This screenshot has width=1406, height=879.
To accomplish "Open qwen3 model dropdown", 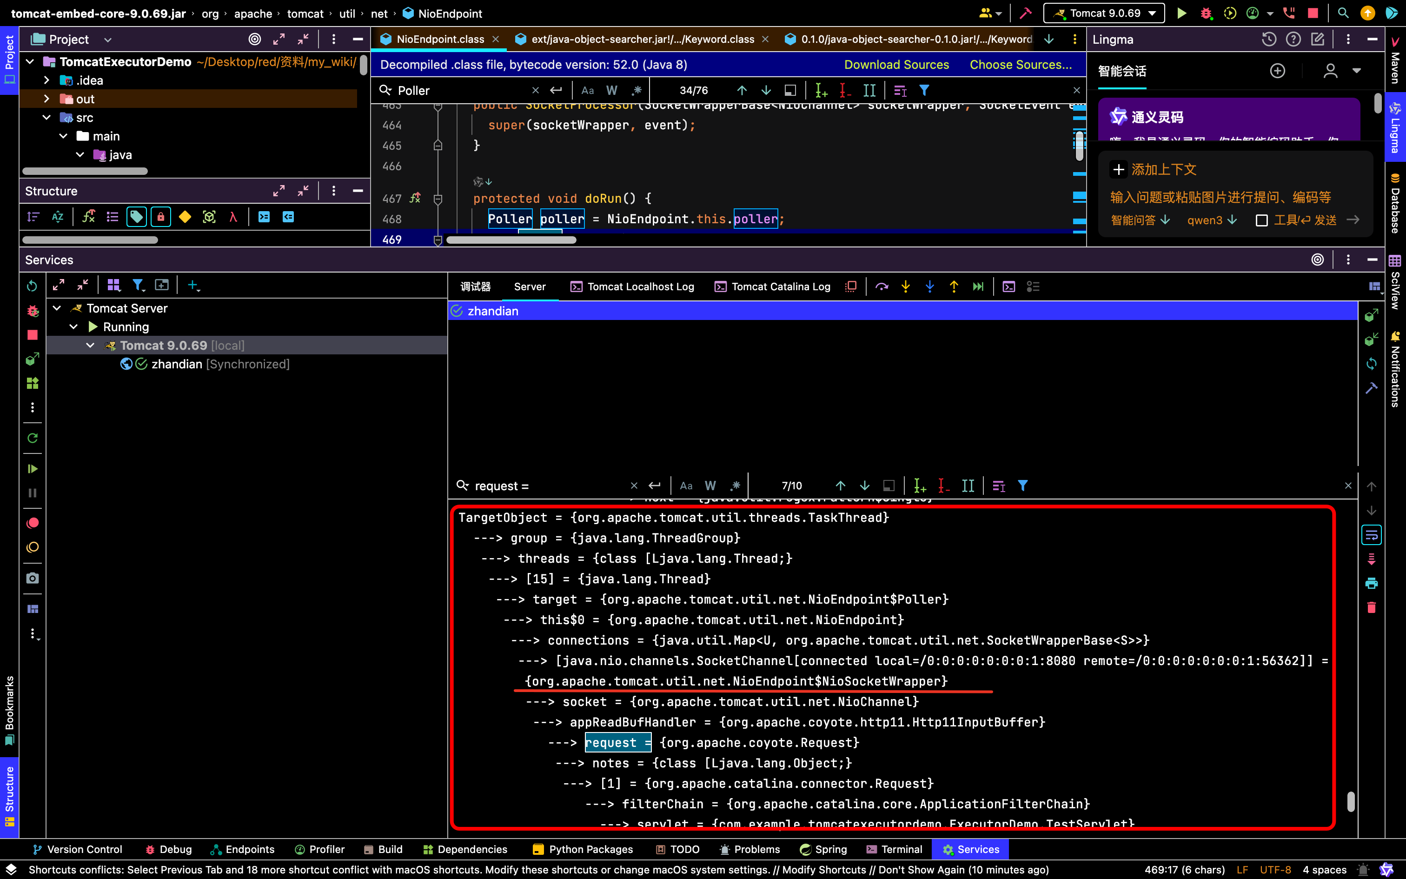I will [1212, 220].
